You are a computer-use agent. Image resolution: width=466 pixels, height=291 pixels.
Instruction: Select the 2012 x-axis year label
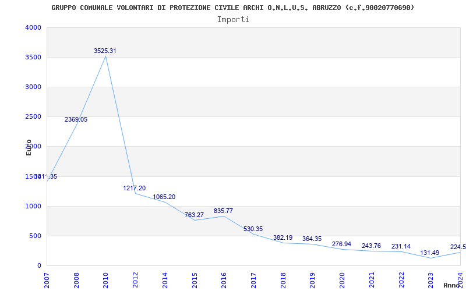pos(135,281)
